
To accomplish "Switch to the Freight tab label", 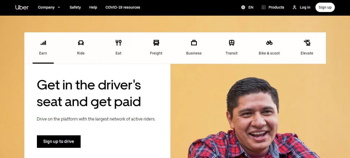I will [156, 53].
